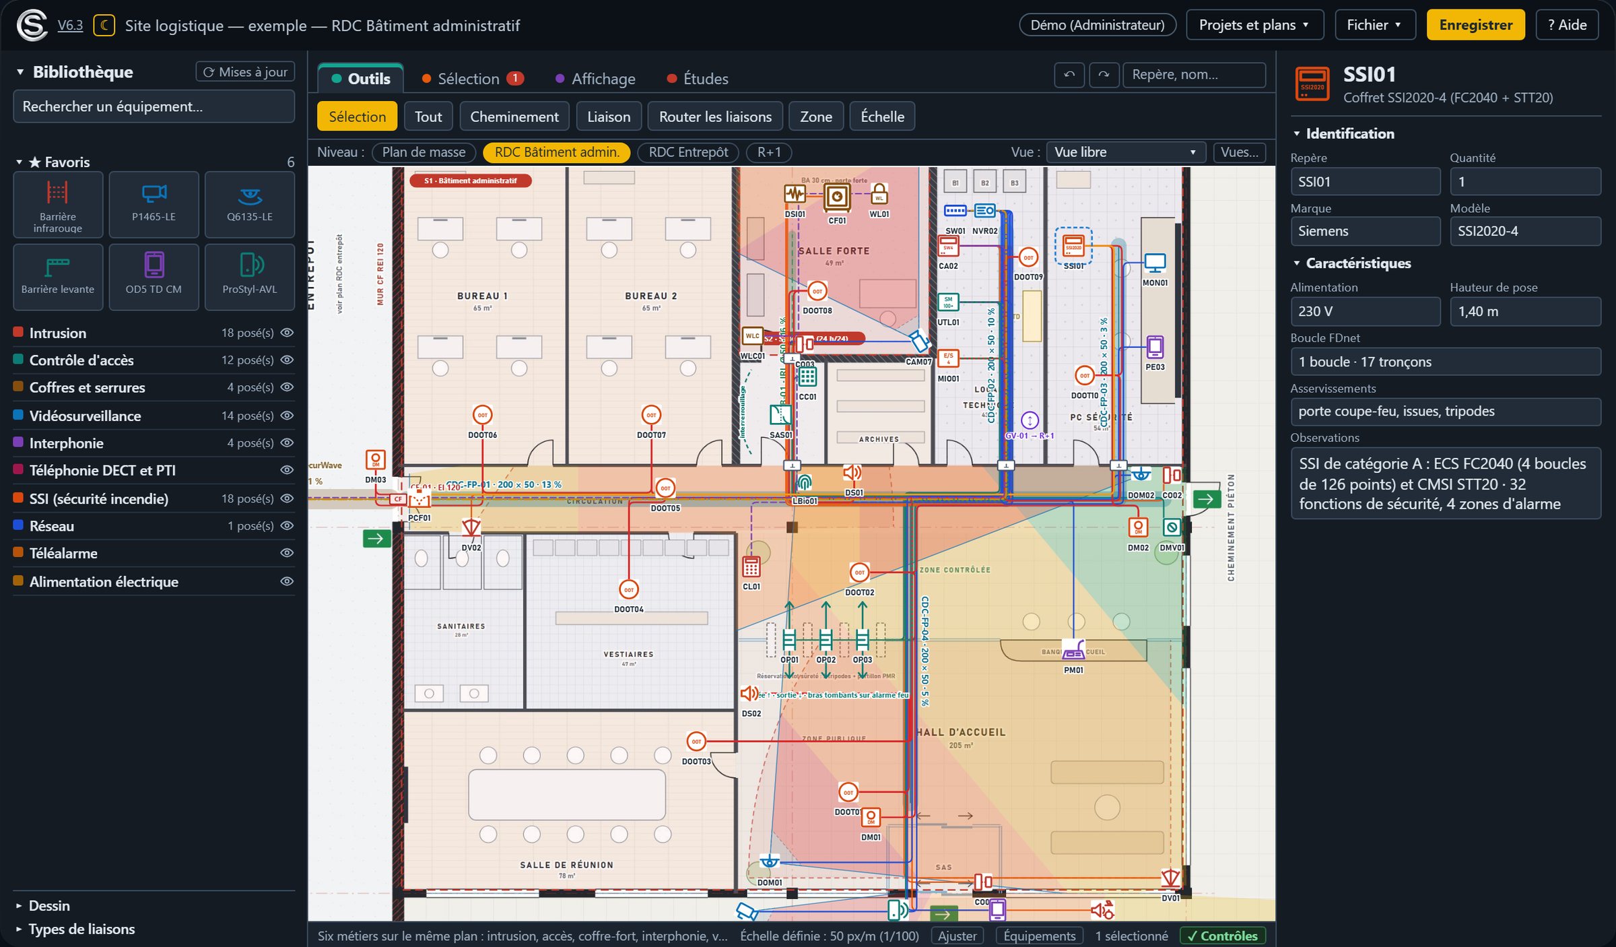
Task: Click the DM03 manual call point icon
Action: [x=375, y=461]
